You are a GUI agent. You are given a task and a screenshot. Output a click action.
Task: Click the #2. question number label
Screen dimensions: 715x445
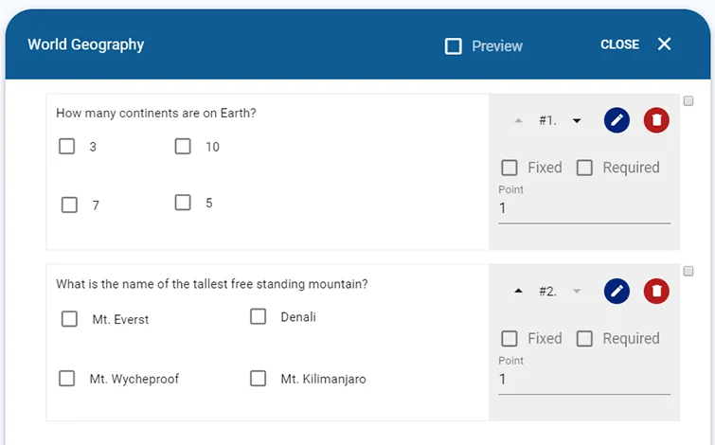(547, 292)
